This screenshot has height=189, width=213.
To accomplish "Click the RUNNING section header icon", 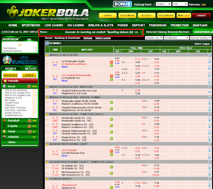I will click(x=47, y=43).
